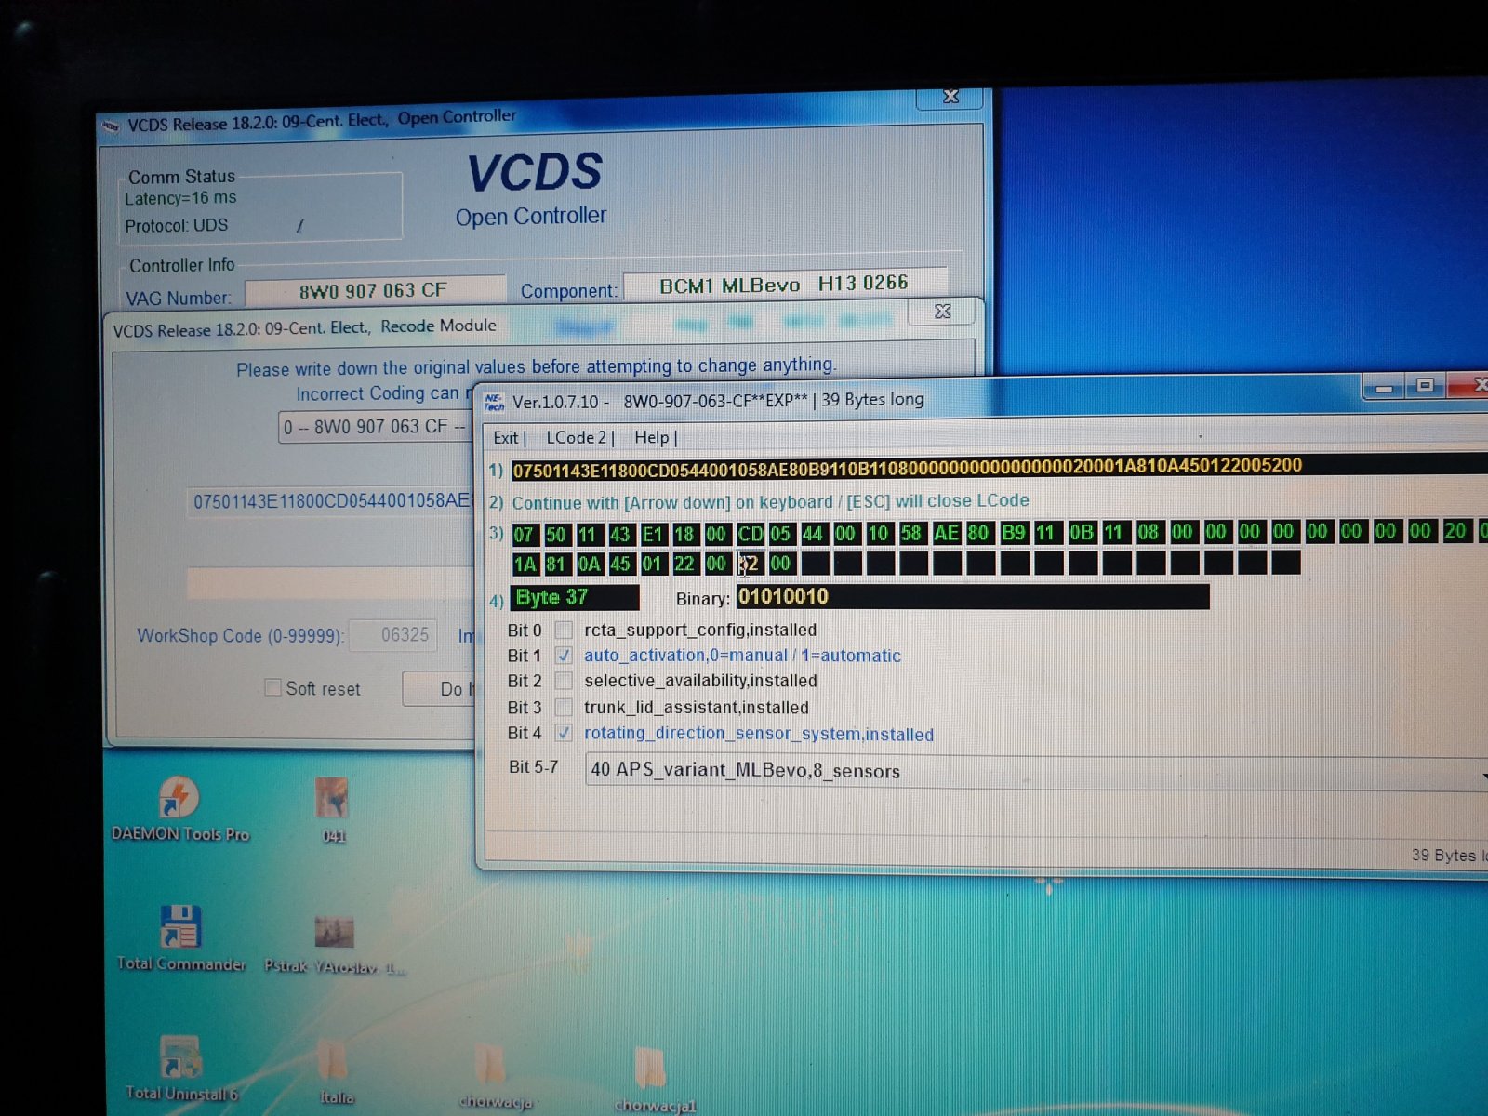
Task: Select byte cell showing AE
Action: pos(946,533)
